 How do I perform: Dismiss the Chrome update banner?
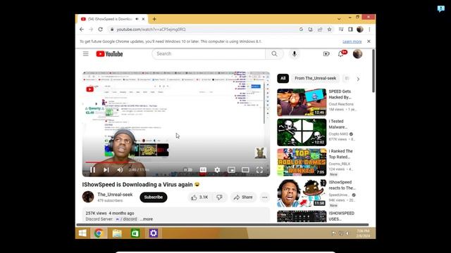pos(369,41)
